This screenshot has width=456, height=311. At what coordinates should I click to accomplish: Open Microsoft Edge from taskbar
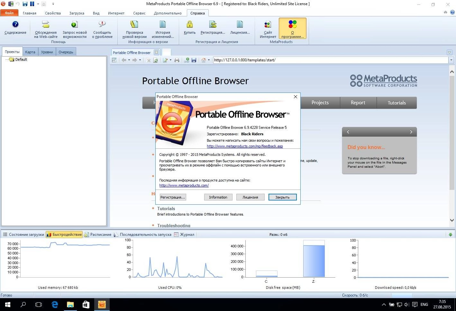click(x=55, y=304)
